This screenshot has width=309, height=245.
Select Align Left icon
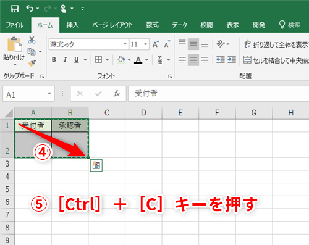(x=182, y=60)
